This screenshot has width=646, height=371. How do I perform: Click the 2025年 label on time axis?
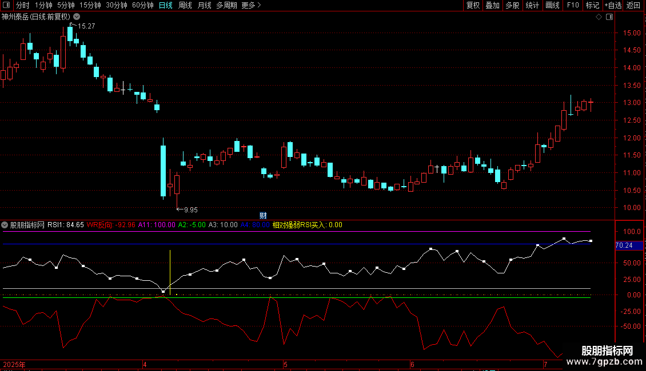coord(14,365)
